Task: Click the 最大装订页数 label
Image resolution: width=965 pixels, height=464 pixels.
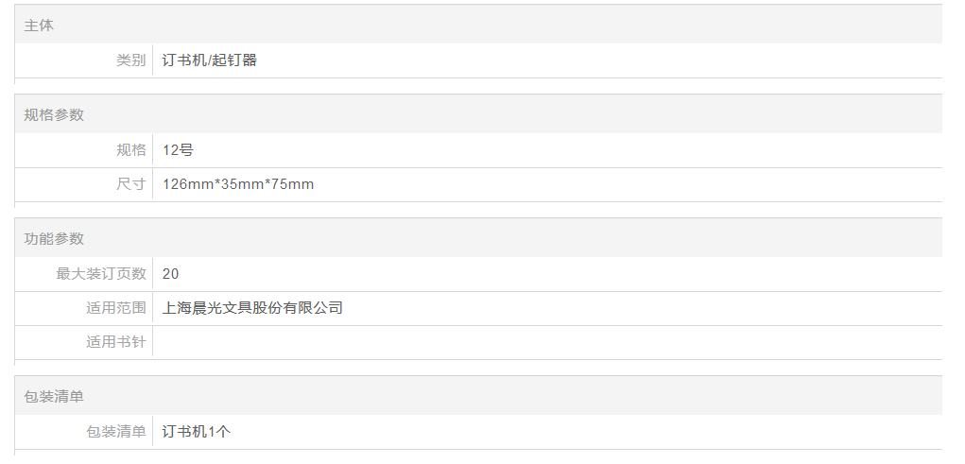Action: coord(101,273)
